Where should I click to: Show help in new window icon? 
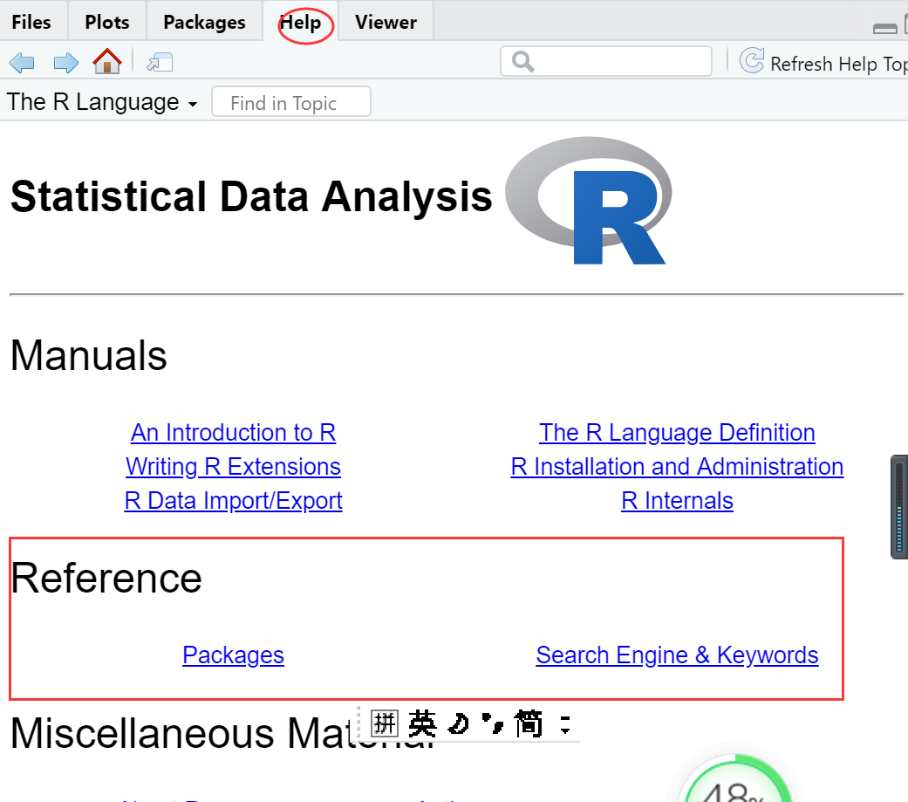pyautogui.click(x=160, y=62)
